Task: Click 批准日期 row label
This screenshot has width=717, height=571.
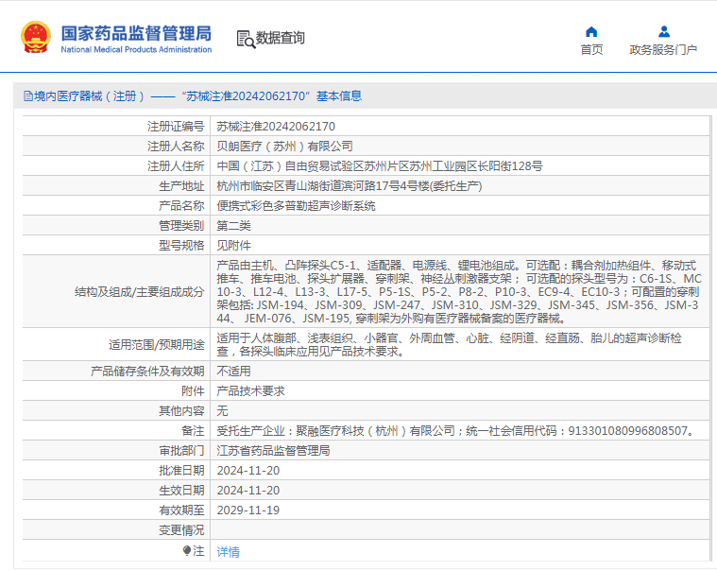Action: tap(181, 471)
